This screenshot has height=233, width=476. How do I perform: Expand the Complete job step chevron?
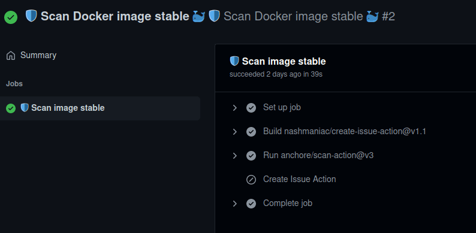234,204
